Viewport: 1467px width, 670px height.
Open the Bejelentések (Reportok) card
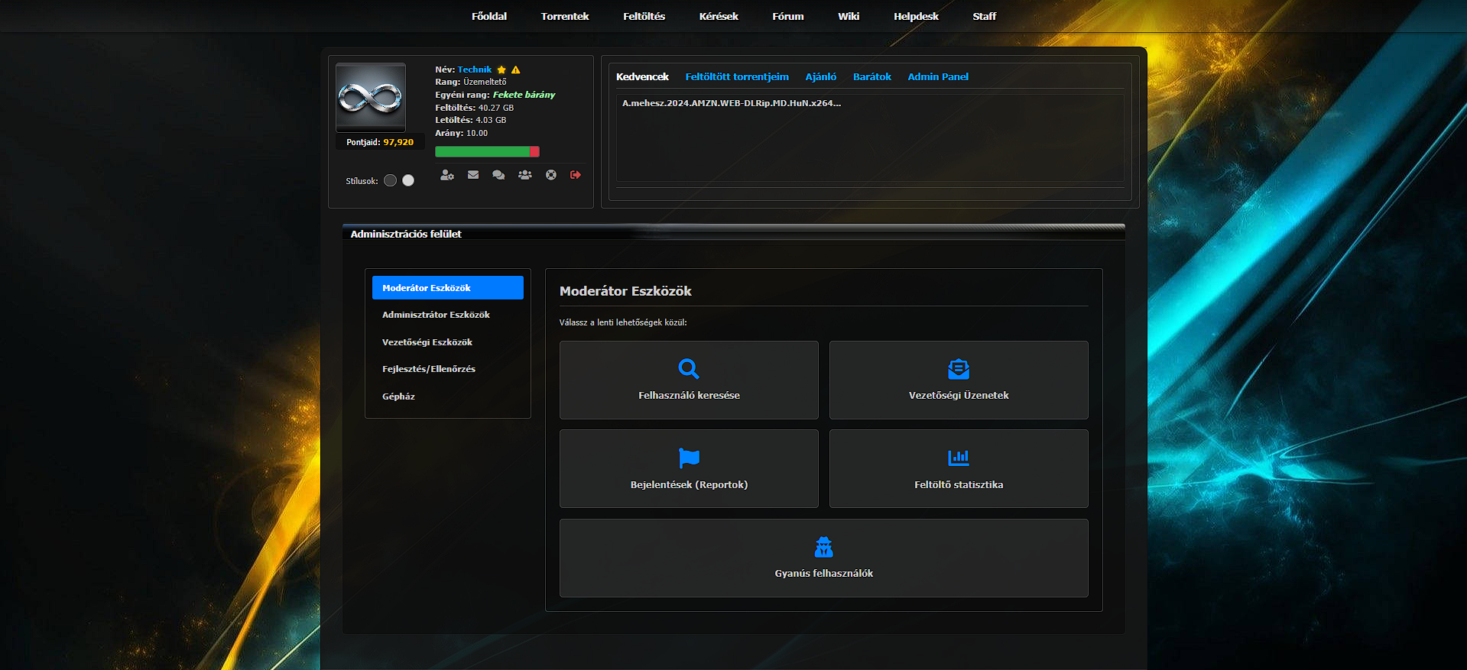(689, 468)
